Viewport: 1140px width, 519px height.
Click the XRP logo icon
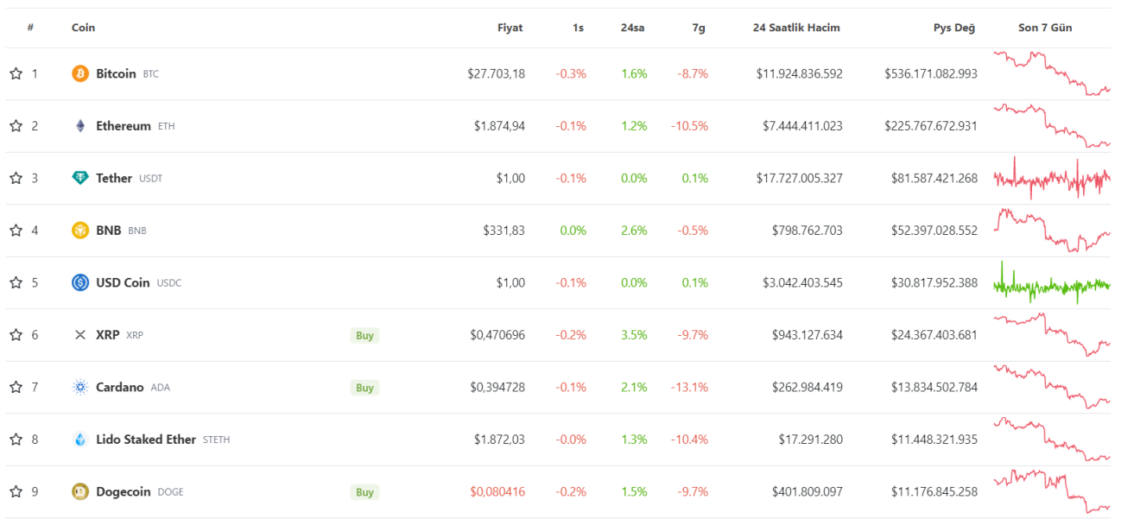click(x=80, y=335)
